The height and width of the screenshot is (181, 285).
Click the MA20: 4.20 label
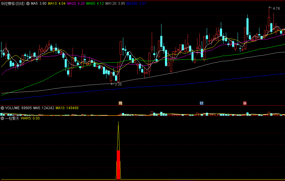point(76,4)
